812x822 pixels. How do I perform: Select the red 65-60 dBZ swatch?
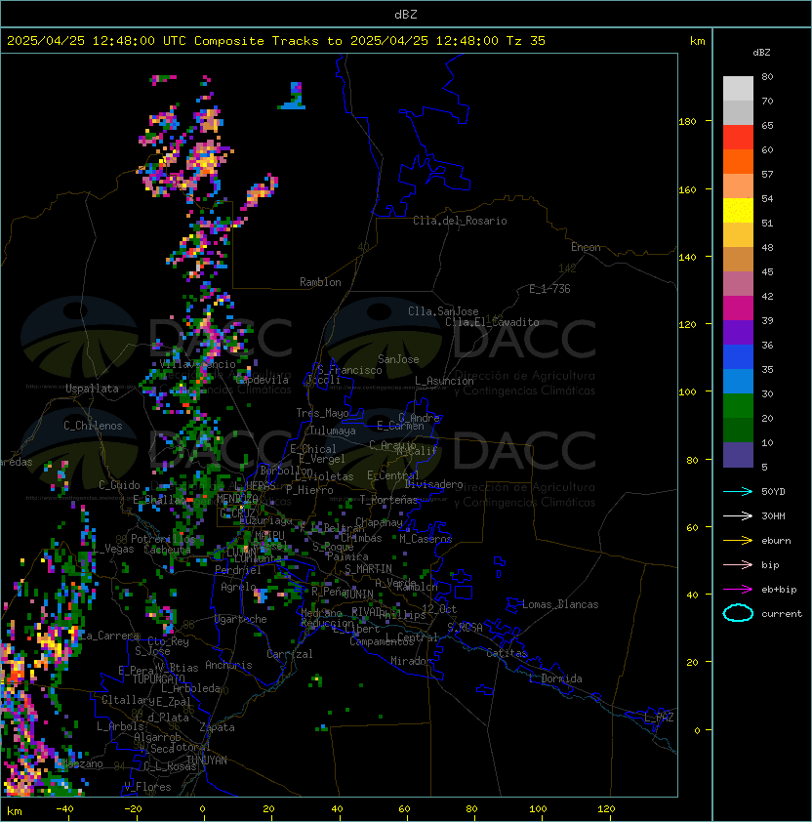738,138
